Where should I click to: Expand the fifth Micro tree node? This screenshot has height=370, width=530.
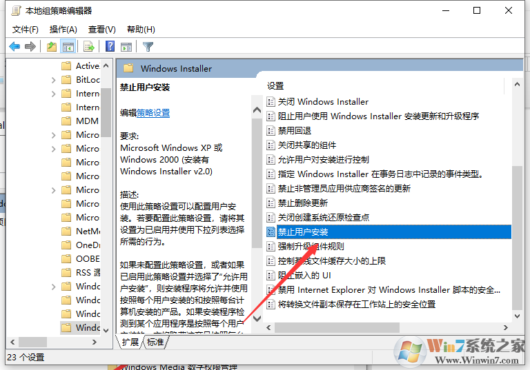53,190
